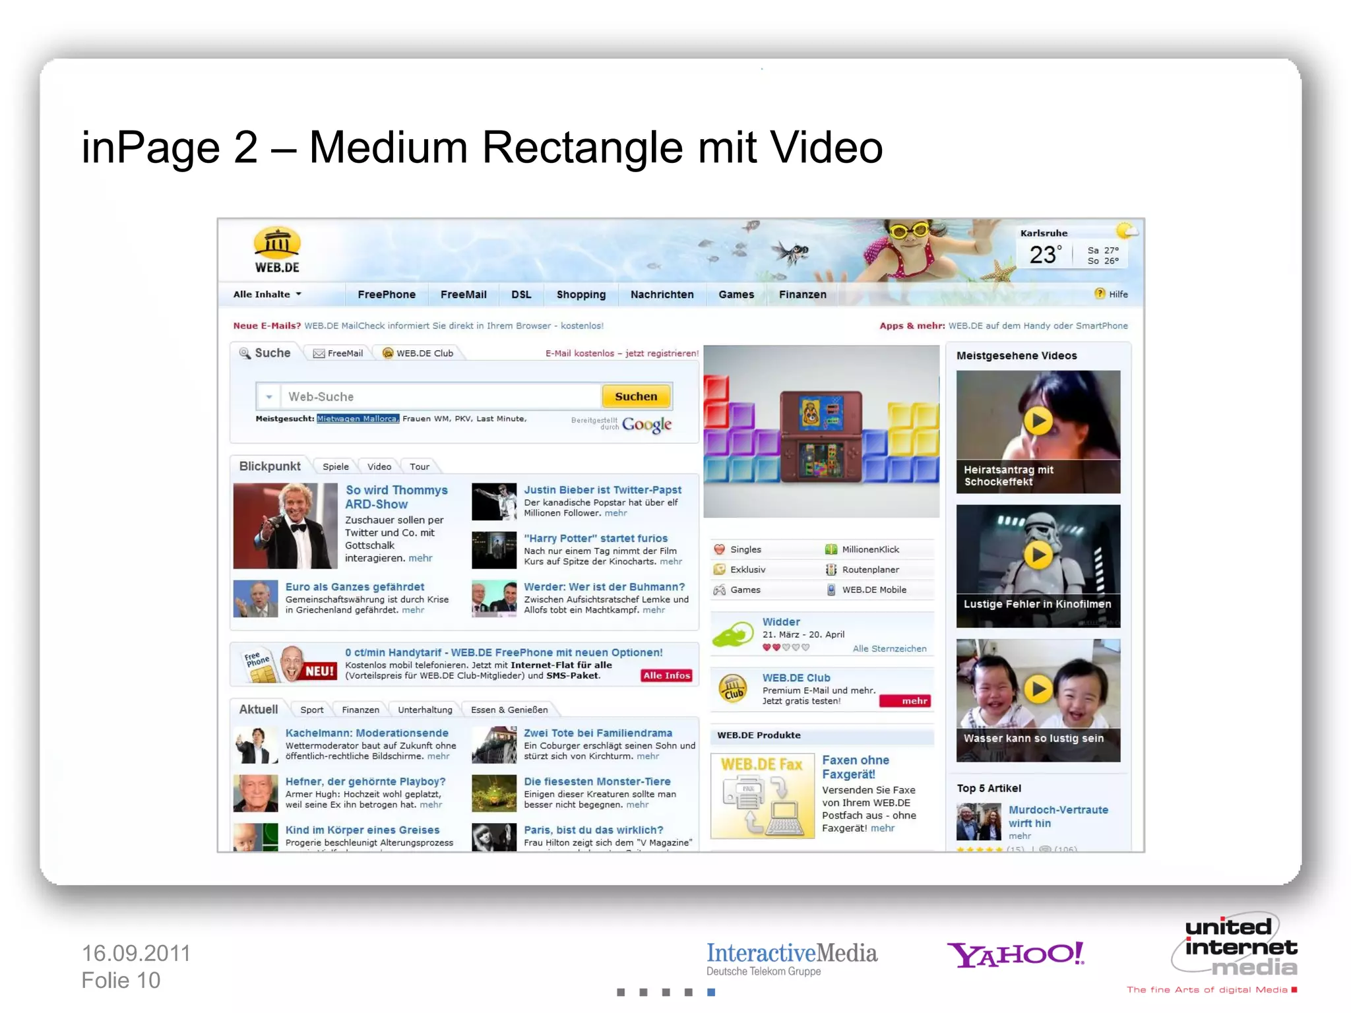
Task: Click the weather sun icon for Karlsruhe
Action: [1125, 231]
